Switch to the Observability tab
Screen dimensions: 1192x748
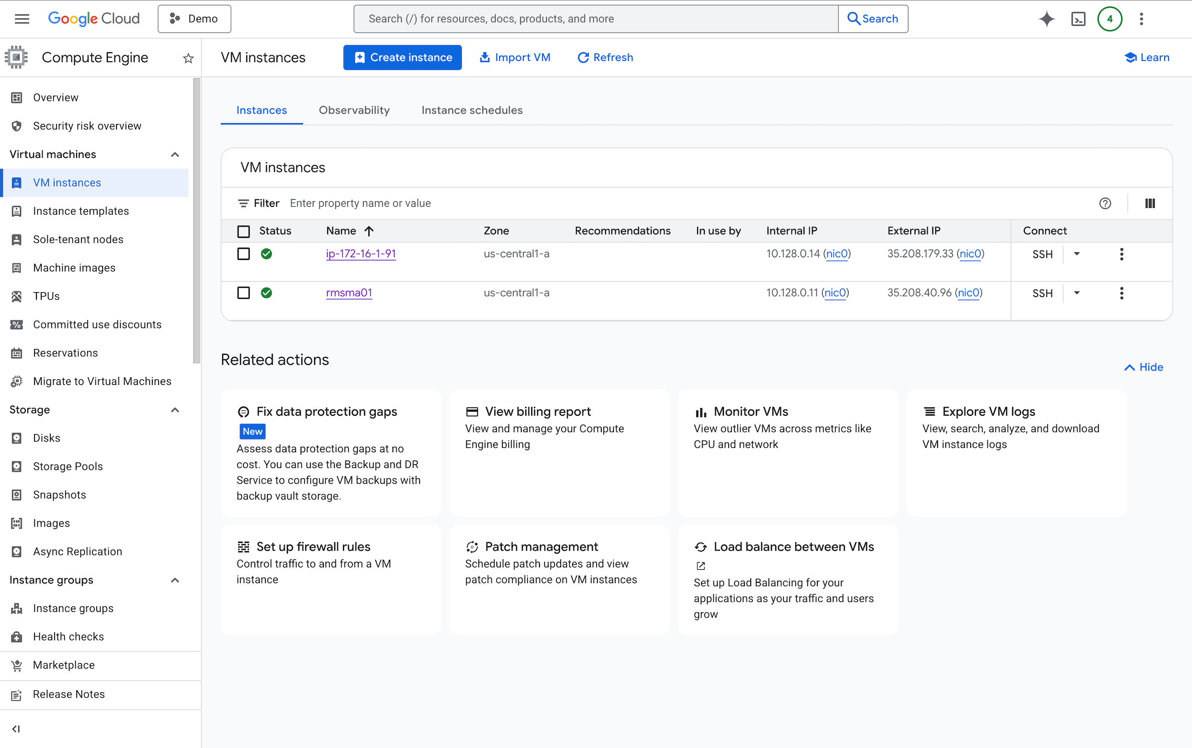click(x=354, y=110)
